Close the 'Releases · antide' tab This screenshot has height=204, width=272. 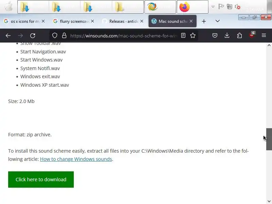[x=142, y=21]
